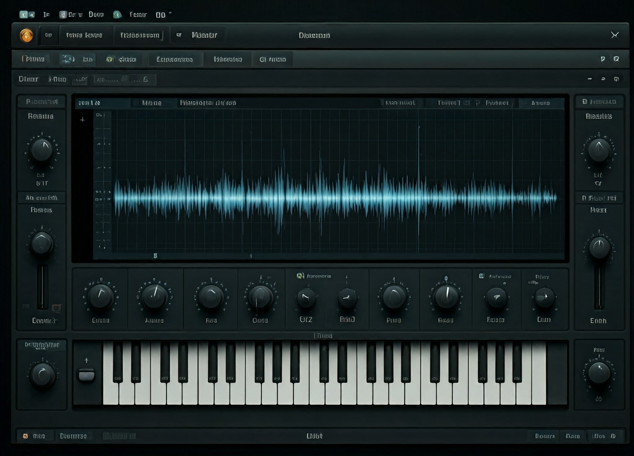
Task: Click the knob right of the piano keyboard
Action: coord(599,373)
